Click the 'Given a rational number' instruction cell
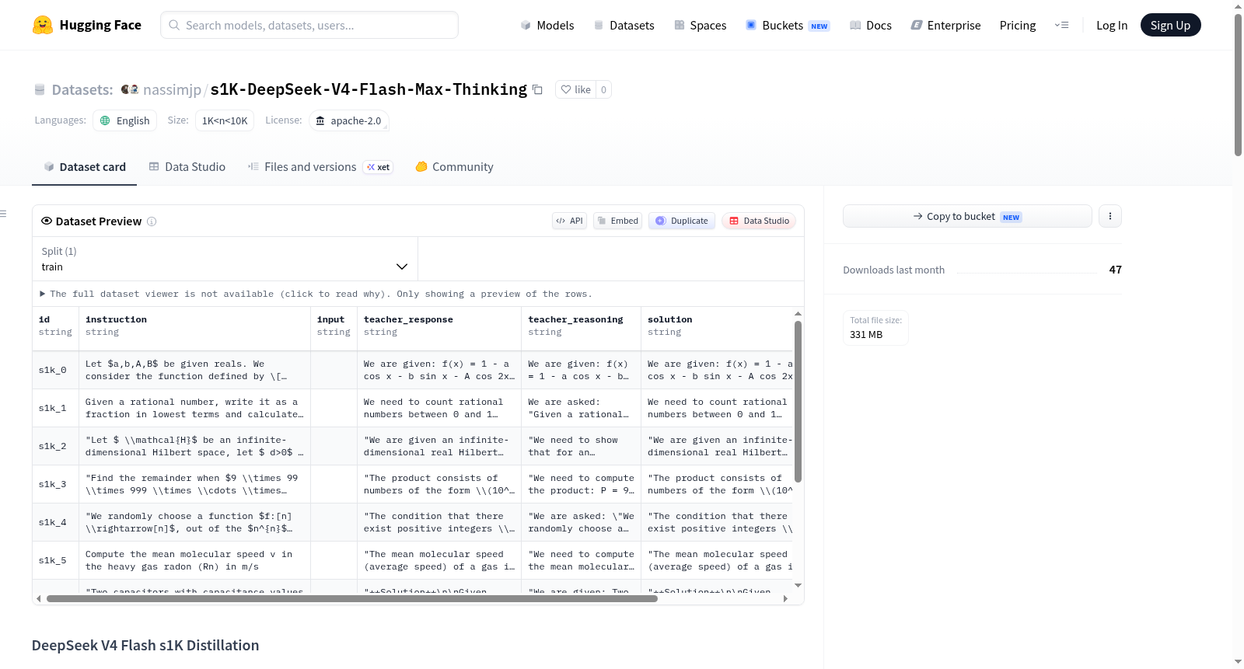 (x=194, y=408)
